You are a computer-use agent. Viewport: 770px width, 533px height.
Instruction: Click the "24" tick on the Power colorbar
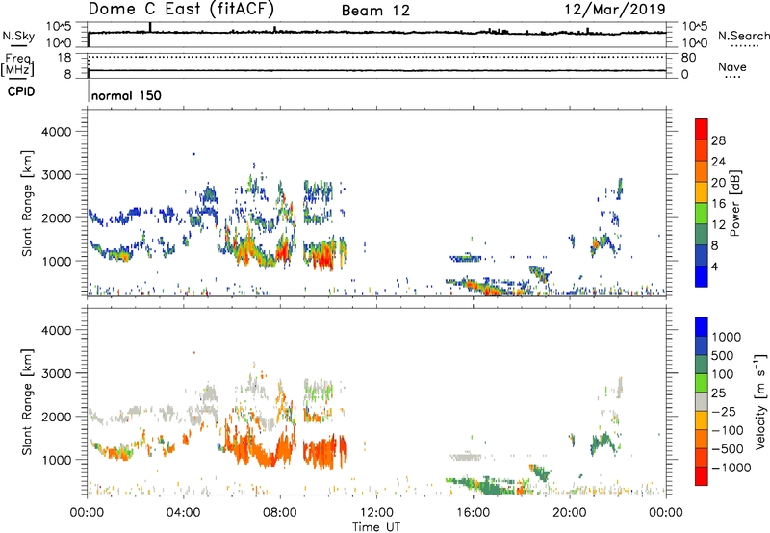[718, 162]
